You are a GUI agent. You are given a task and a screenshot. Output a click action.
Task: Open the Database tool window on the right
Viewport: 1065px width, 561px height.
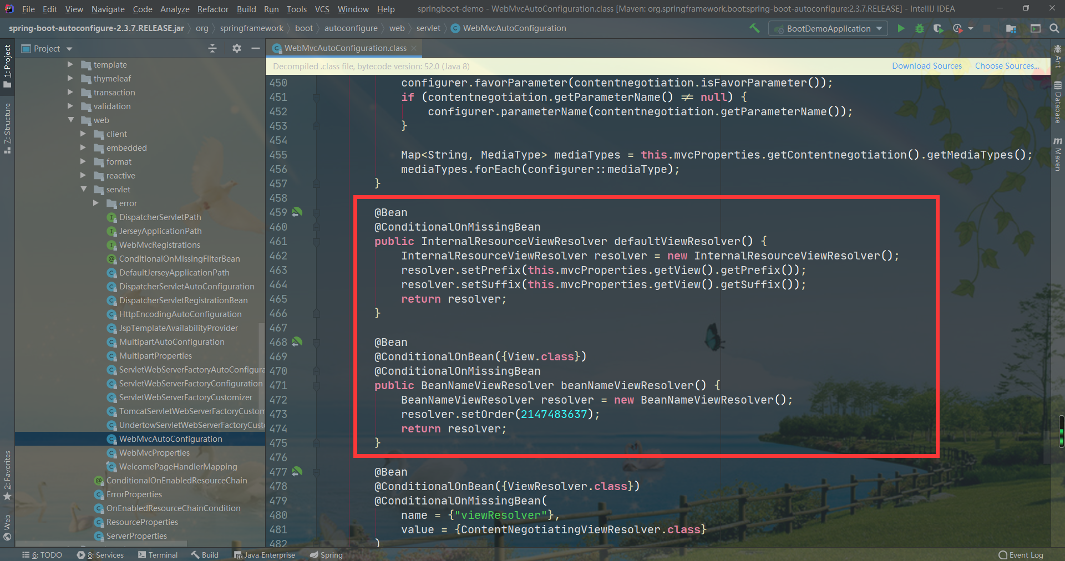[x=1058, y=102]
